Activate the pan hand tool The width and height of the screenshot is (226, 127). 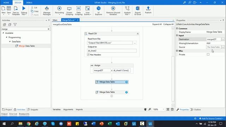tap(145, 109)
